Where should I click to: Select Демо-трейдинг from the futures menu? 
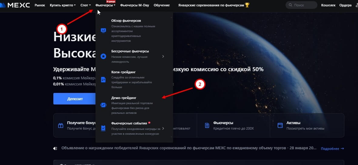point(124,98)
